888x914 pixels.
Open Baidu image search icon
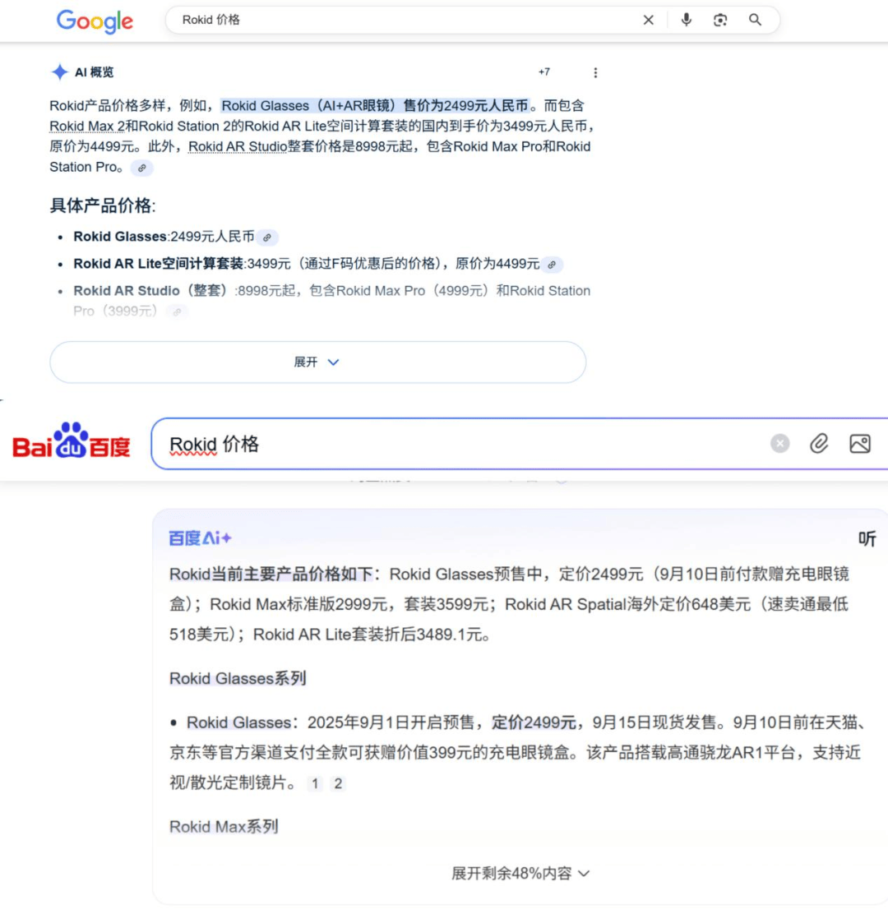point(859,444)
